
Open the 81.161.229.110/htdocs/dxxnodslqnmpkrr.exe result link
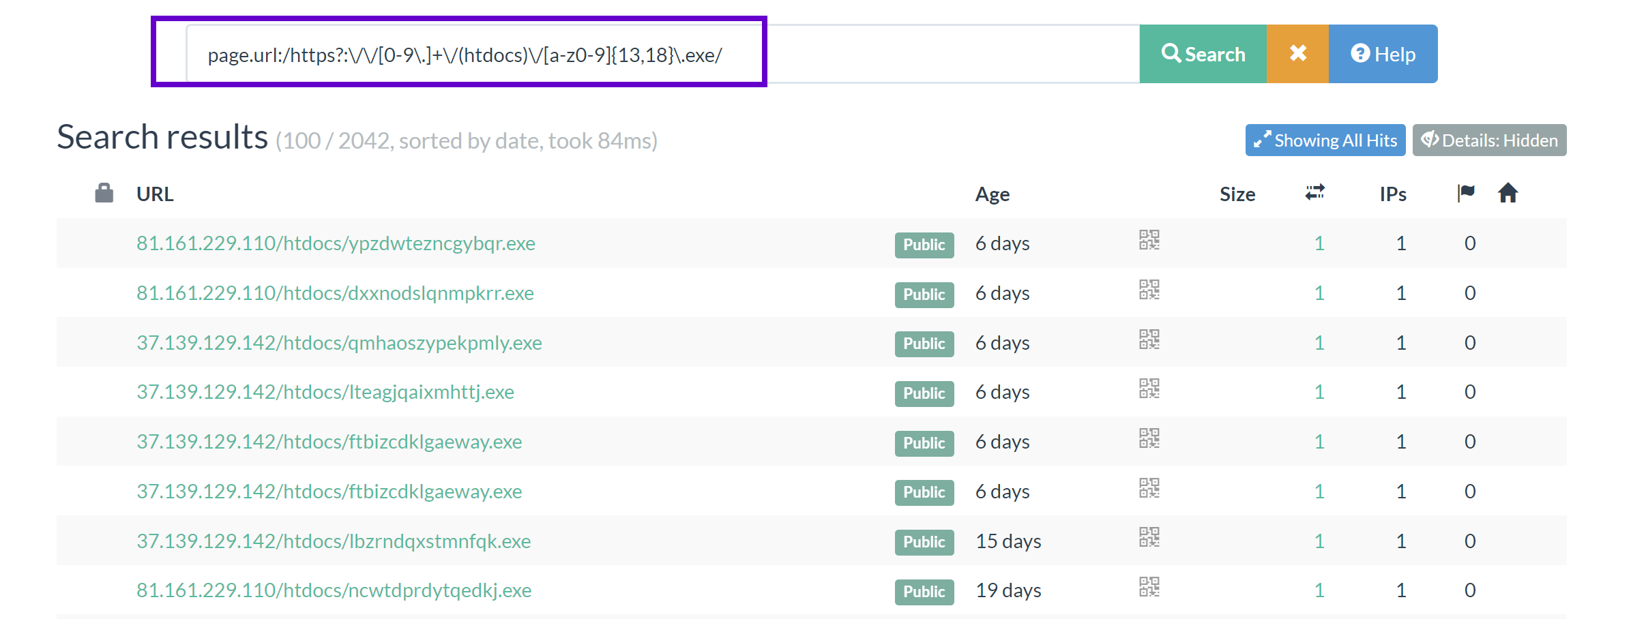335,292
